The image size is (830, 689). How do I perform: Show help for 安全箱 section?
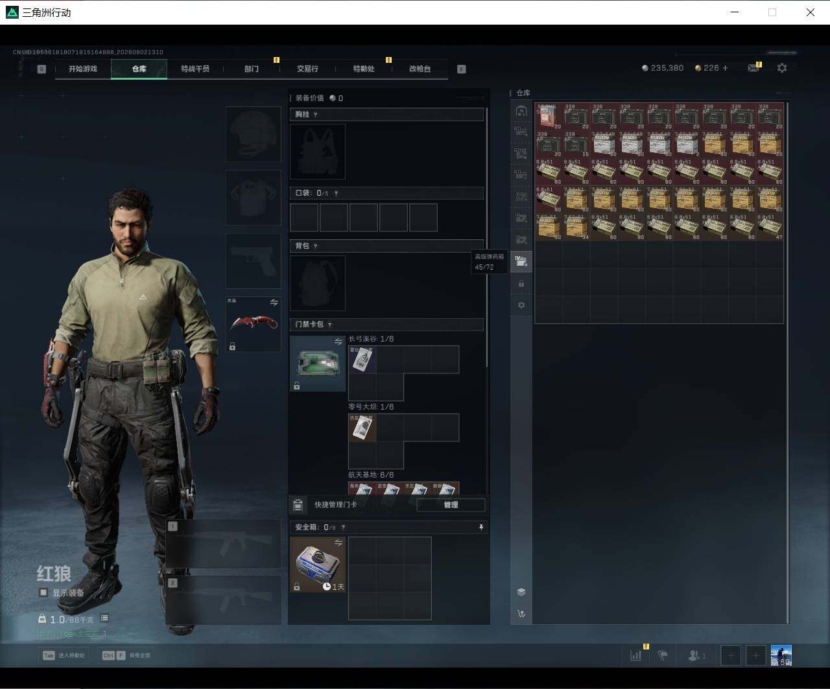pos(343,528)
